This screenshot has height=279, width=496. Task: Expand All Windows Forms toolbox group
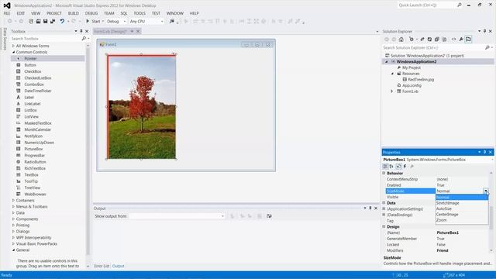(13, 46)
